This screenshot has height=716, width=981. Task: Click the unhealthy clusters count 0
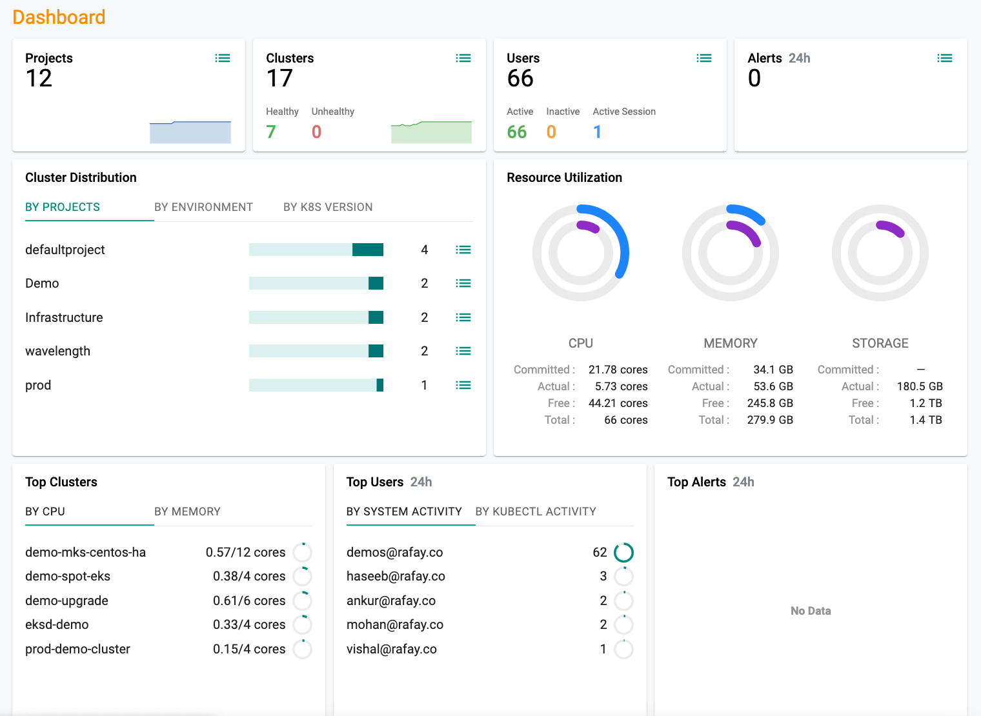316,132
